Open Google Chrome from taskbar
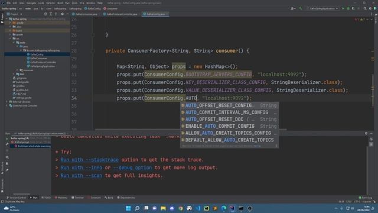The image size is (378, 213). point(180,208)
